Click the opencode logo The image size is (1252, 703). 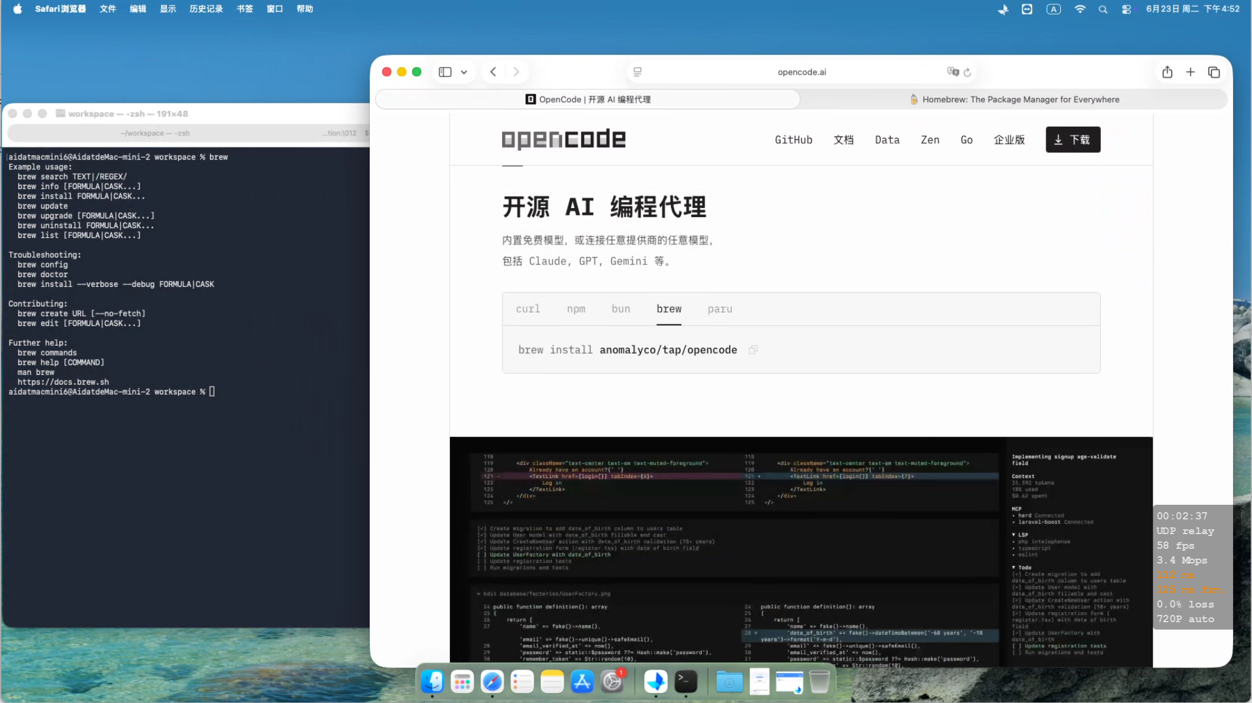563,139
